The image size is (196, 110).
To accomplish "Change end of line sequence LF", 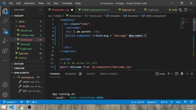I will 171,102.
